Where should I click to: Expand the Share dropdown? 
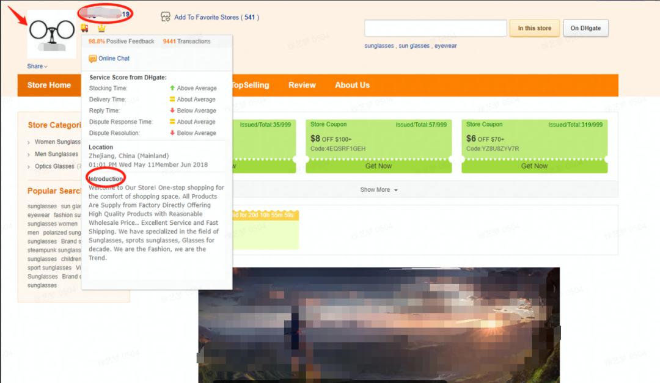(x=37, y=66)
